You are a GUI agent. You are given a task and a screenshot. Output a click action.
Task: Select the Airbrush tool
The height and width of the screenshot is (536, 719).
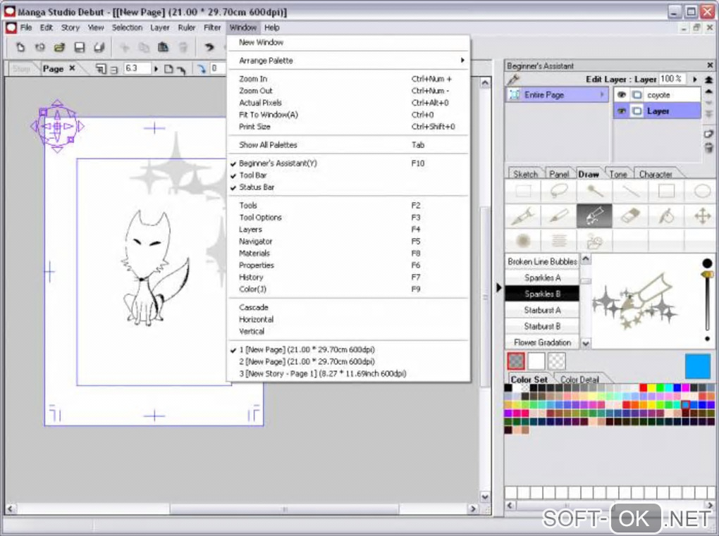pos(523,240)
